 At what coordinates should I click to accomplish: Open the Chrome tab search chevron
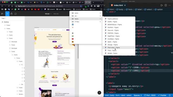click(x=101, y=2)
